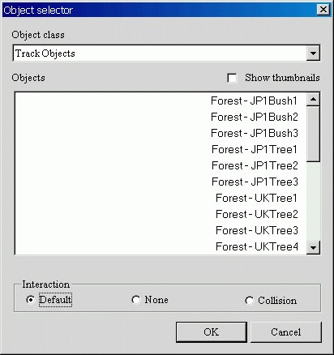
Task: Click the objects list scrollbar thumb
Action: 313,134
